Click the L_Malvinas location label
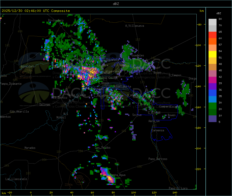 (102, 96)
